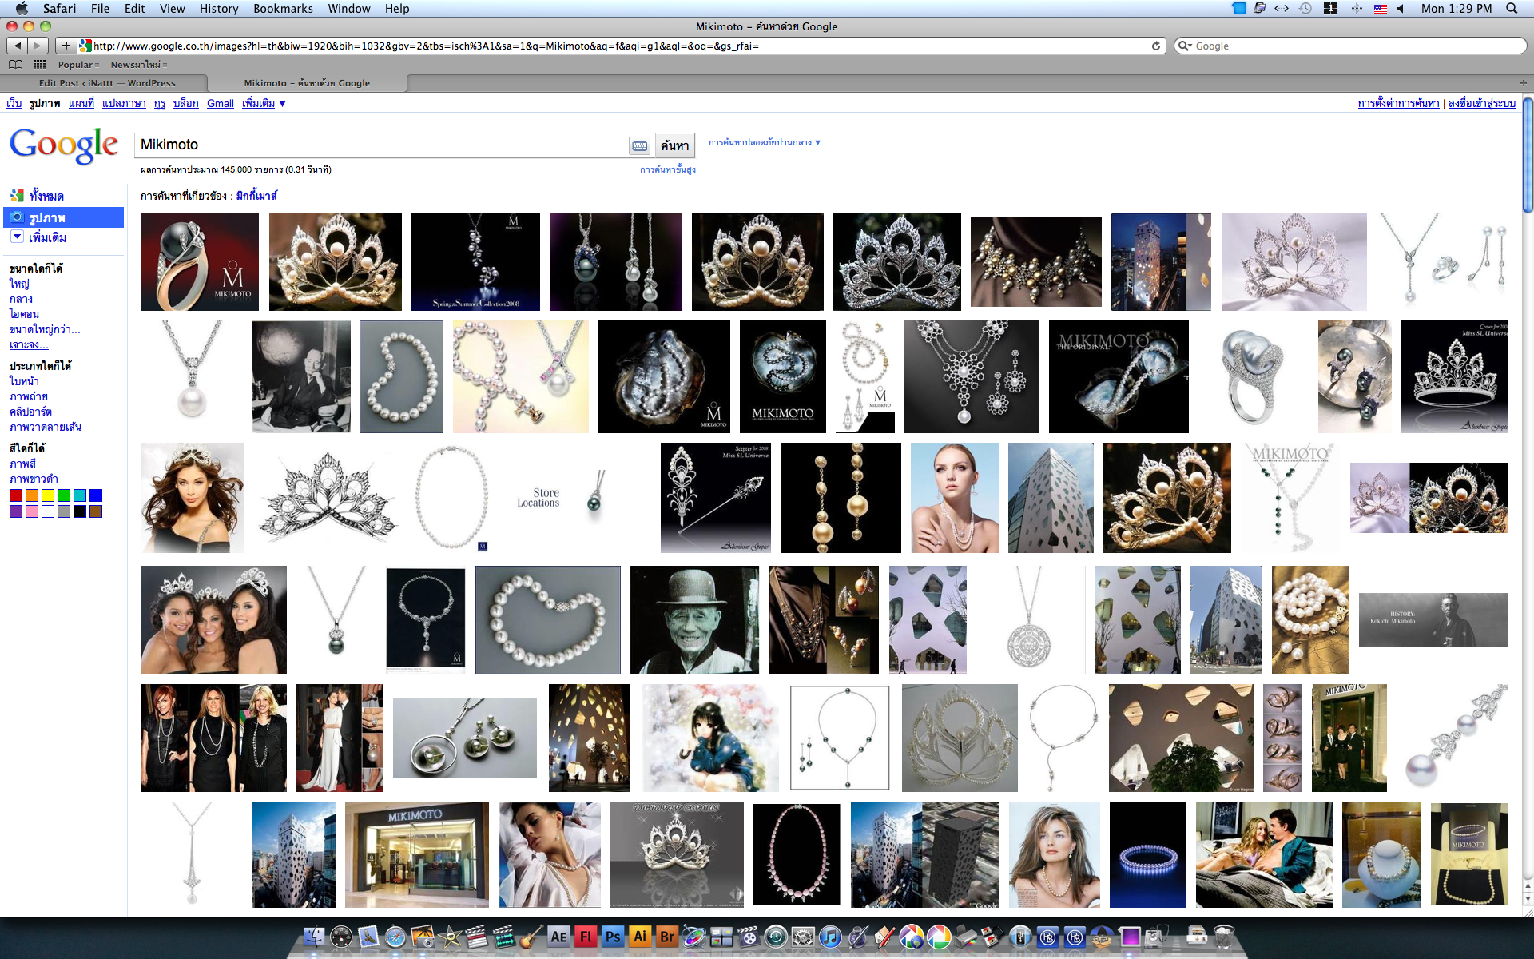Open the การค้นหาปลอดภัยปานกลาง safe search dropdown

(765, 142)
